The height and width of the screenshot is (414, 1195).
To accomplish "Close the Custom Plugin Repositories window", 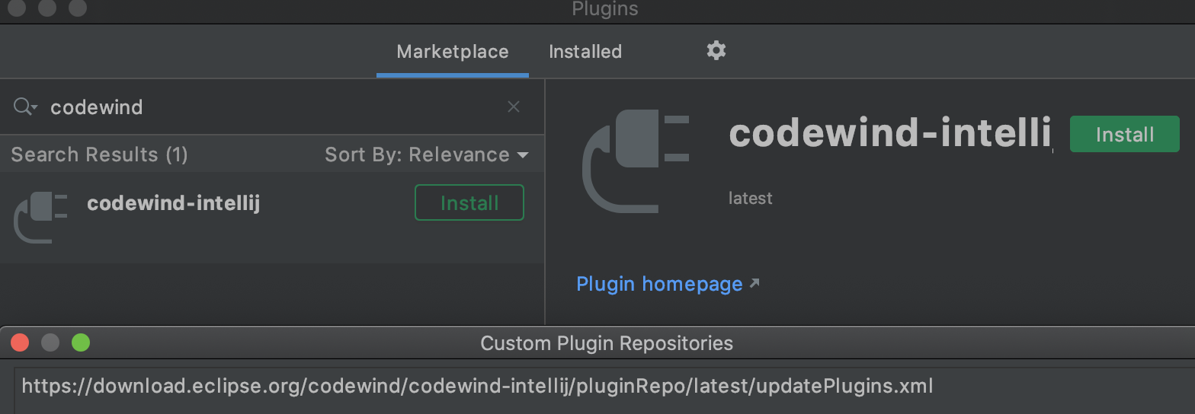I will (x=20, y=342).
